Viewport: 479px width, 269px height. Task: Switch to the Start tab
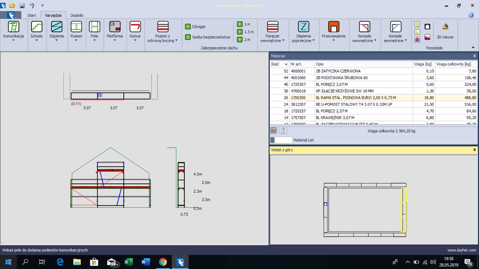(31, 15)
